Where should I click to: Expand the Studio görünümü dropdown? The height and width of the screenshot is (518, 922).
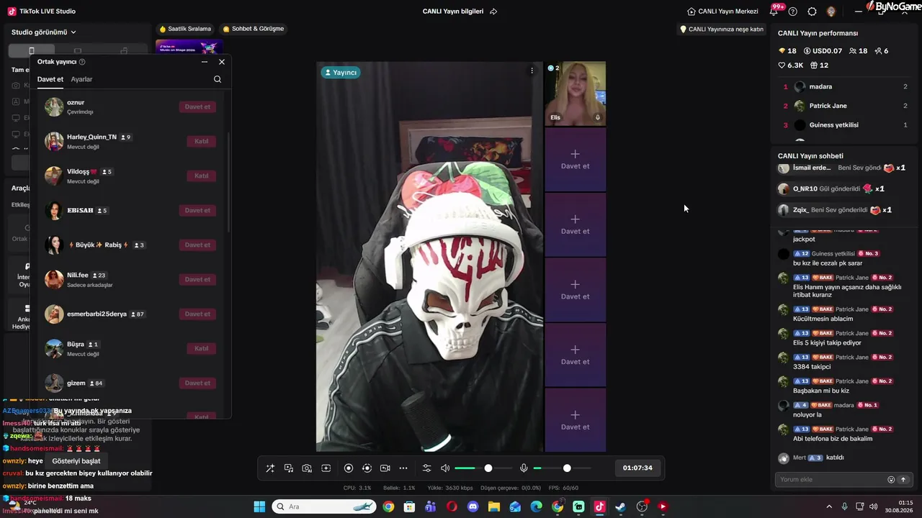click(x=44, y=32)
